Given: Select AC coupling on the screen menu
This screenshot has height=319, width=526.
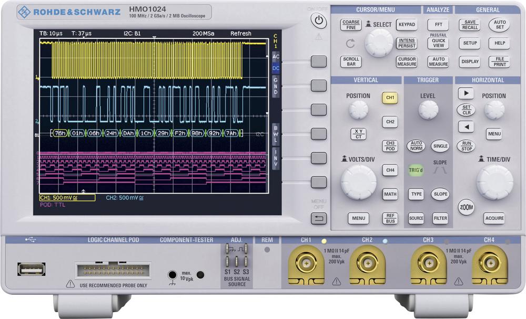Looking at the screenshot, I should pos(276,57).
